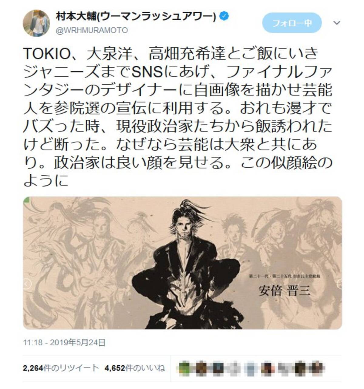This screenshot has width=364, height=389.
Task: Open the attached samurai illustration image
Action: pyautogui.click(x=183, y=263)
